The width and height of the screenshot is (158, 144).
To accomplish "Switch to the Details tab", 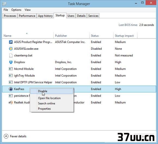I will pos(81,16).
